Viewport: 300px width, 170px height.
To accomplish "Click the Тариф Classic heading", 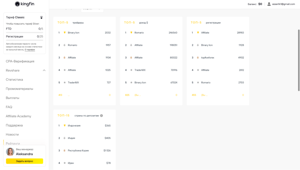I will (15, 17).
